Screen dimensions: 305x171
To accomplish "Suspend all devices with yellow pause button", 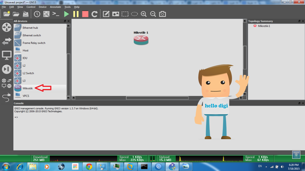I will [76, 14].
